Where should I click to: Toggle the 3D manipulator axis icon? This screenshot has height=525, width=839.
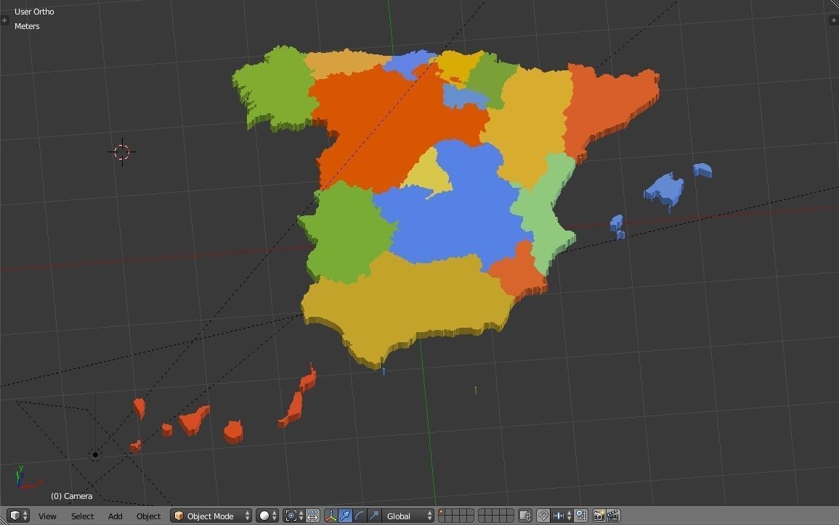(x=331, y=516)
